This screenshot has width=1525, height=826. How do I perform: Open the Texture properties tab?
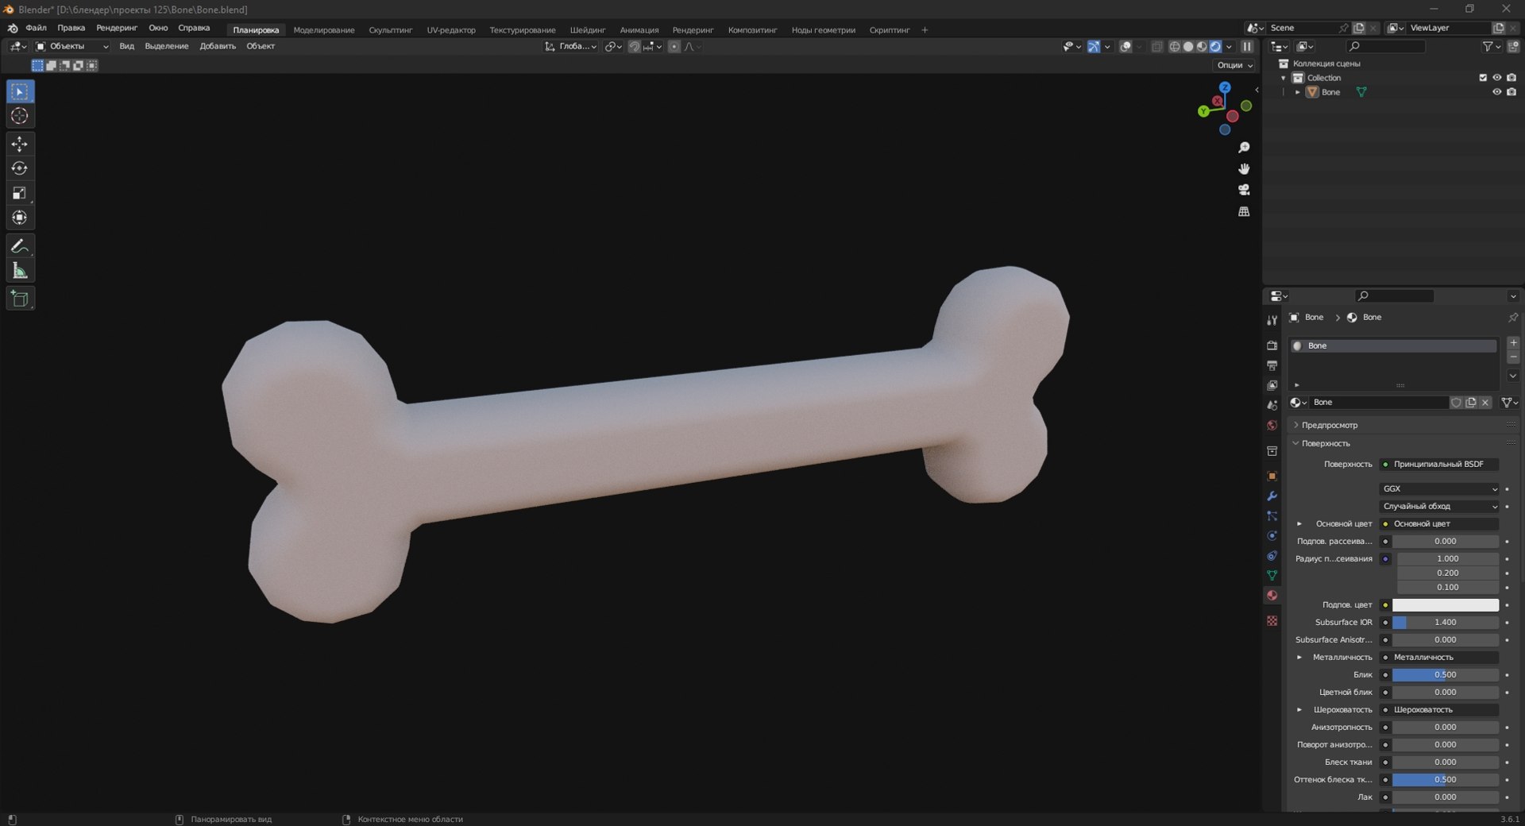[x=1272, y=620]
